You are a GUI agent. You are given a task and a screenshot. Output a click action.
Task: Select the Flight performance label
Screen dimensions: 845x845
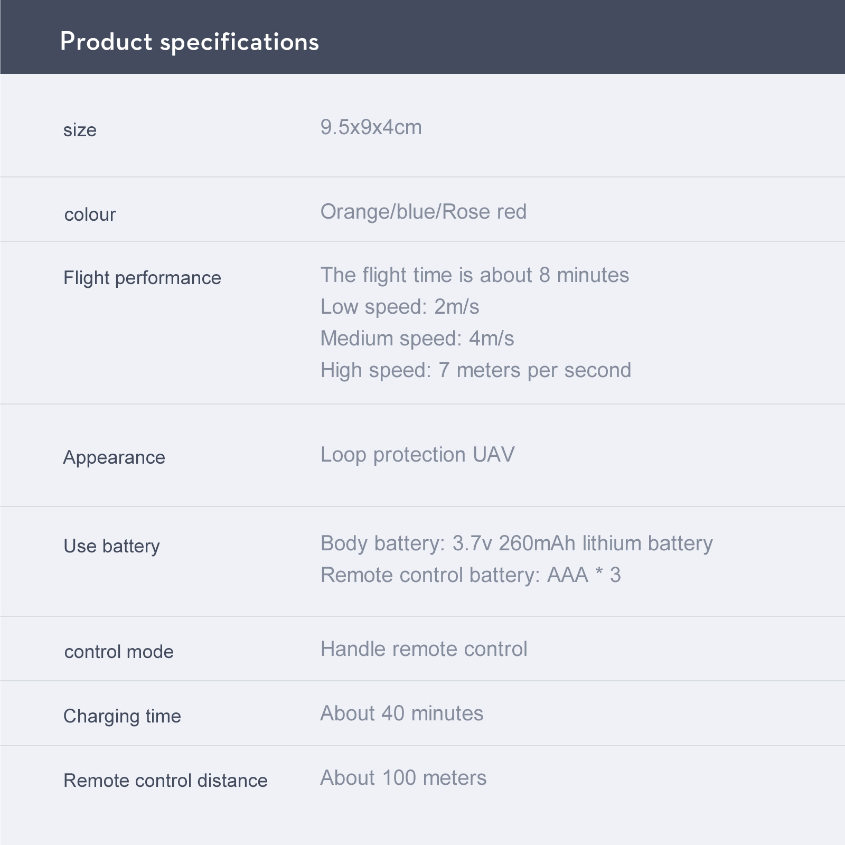142,278
